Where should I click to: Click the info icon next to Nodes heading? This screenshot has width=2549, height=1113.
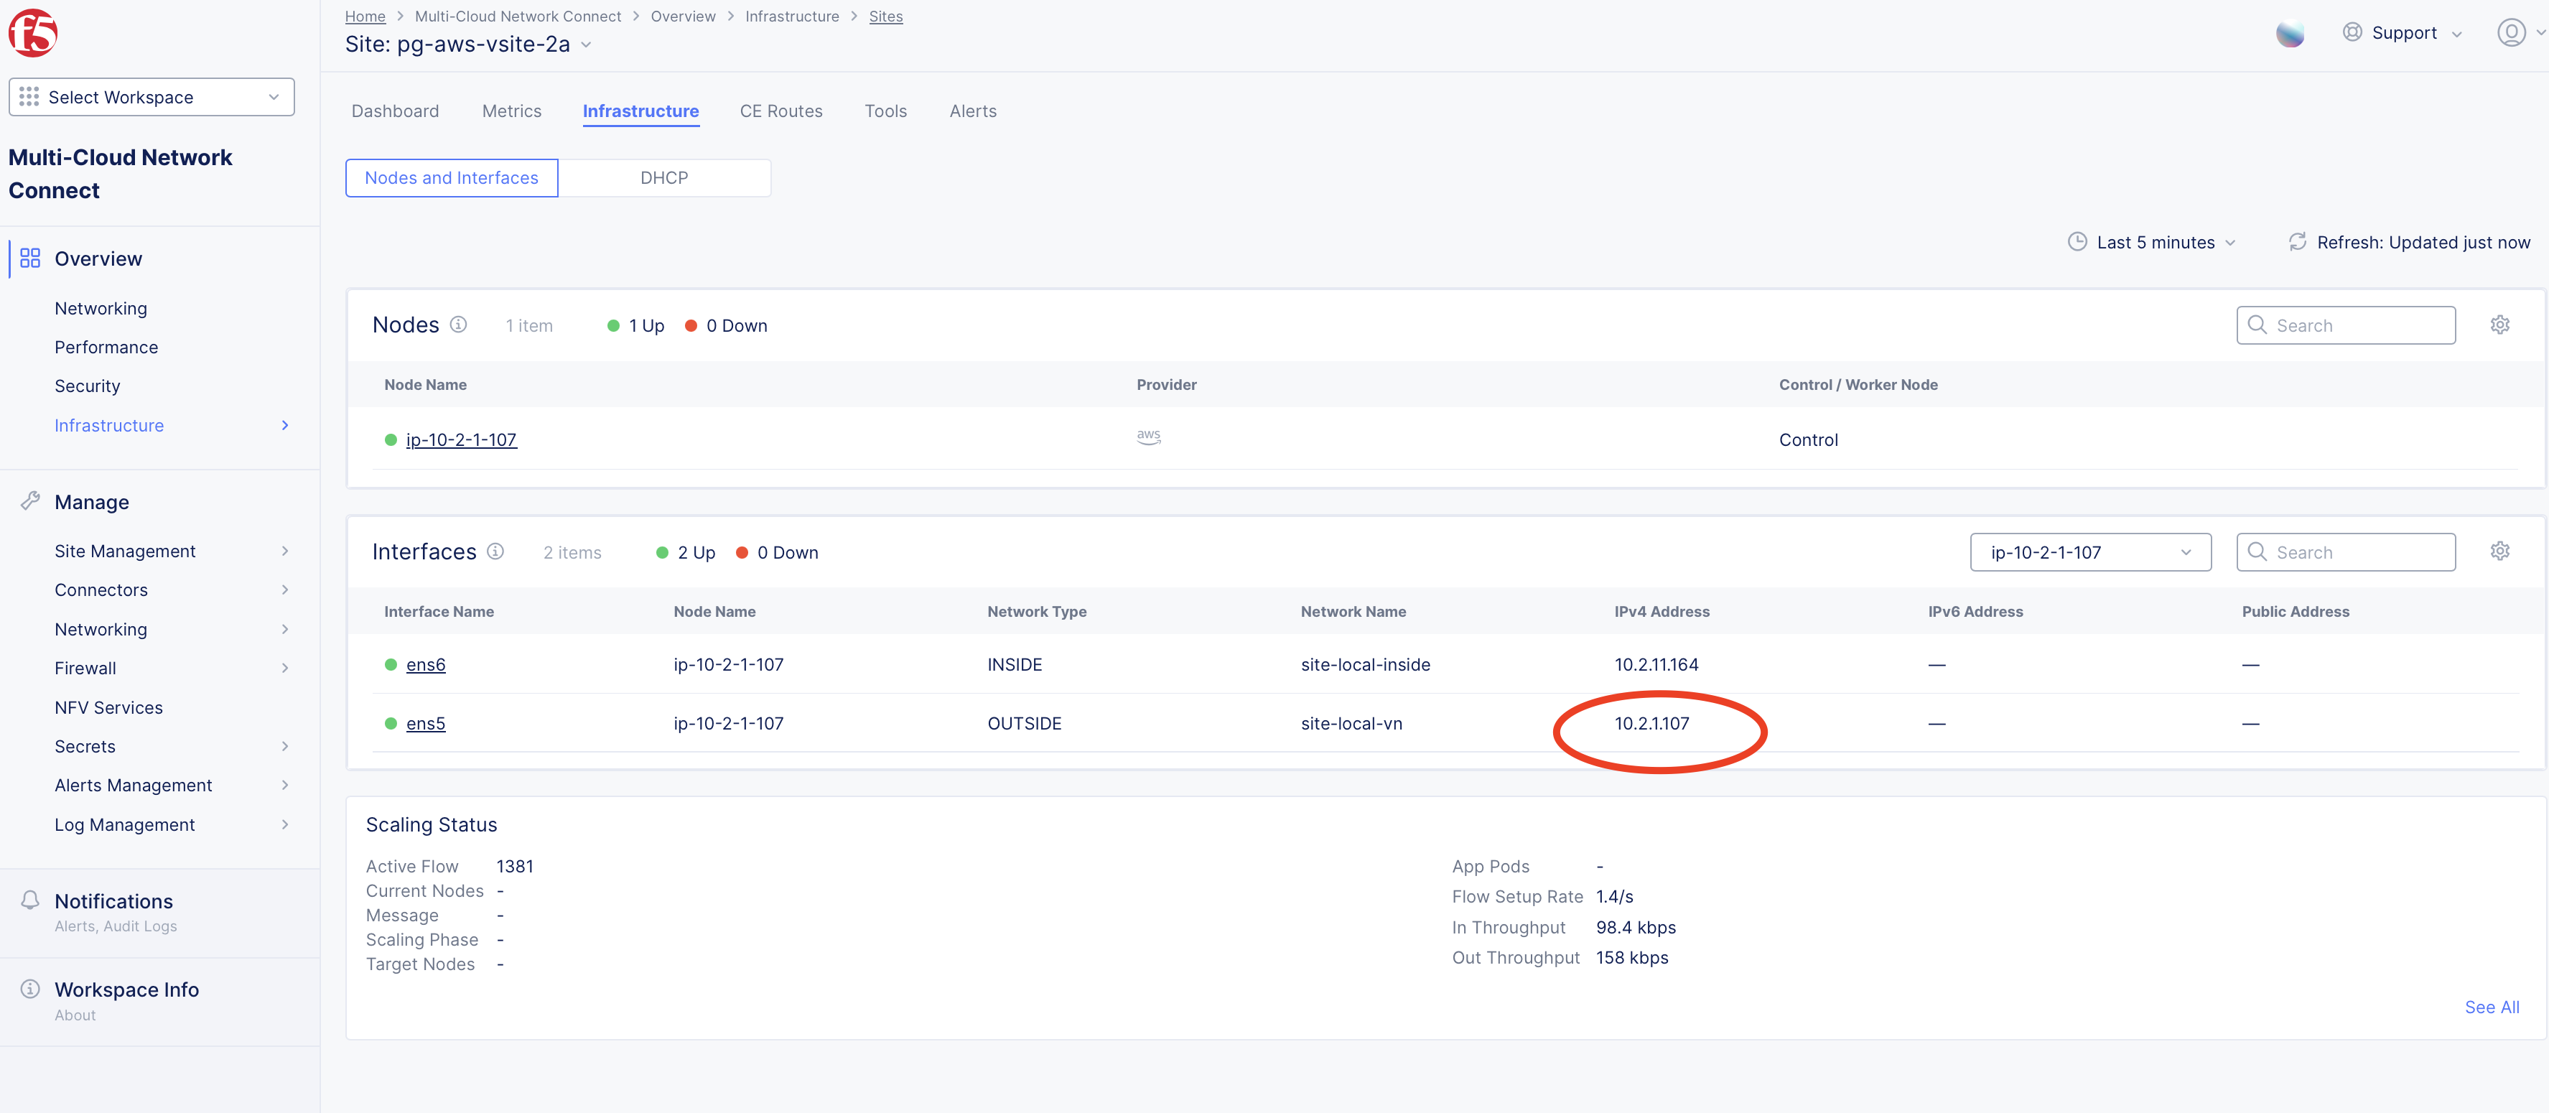[x=458, y=324]
